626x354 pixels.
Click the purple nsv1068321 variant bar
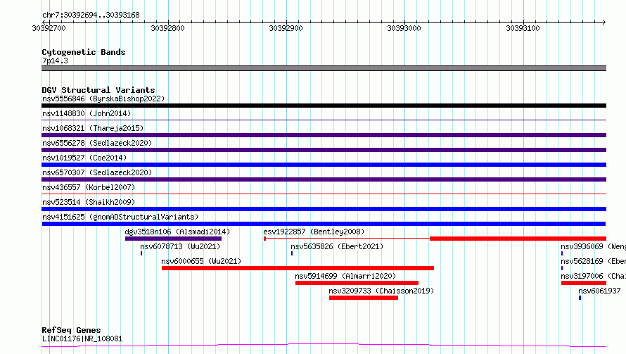pos(324,135)
